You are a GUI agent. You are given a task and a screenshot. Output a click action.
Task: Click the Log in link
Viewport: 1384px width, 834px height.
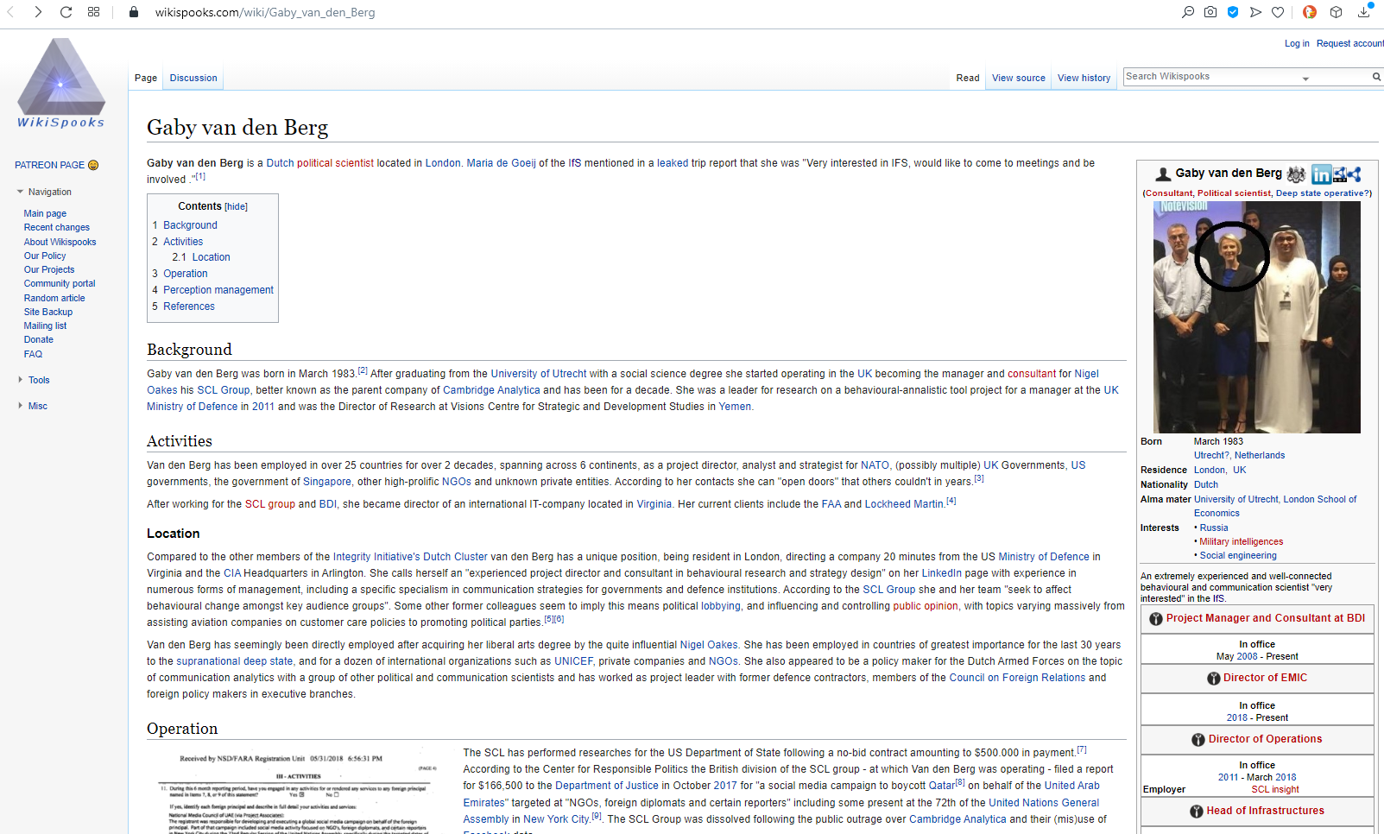tap(1297, 43)
